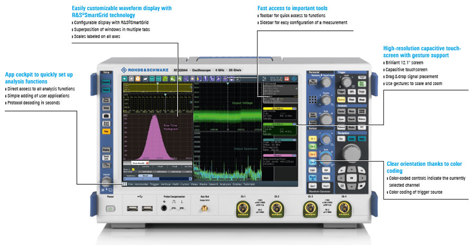476x245 pixels.
Task: Click the green Power button
Action: pyautogui.click(x=111, y=209)
